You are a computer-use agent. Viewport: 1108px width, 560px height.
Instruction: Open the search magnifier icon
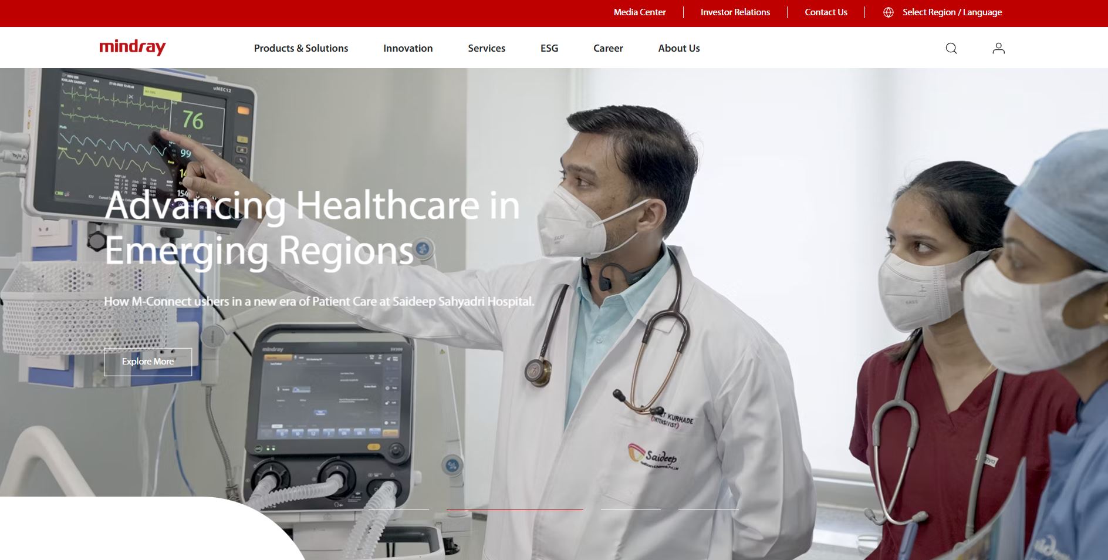pos(951,48)
